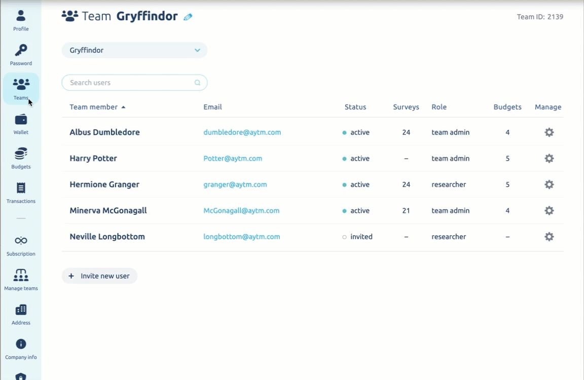The width and height of the screenshot is (584, 380).
Task: Open Wallet from the sidebar
Action: click(x=21, y=124)
